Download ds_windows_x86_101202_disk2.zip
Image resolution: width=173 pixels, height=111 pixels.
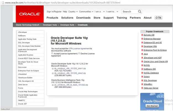(70, 73)
